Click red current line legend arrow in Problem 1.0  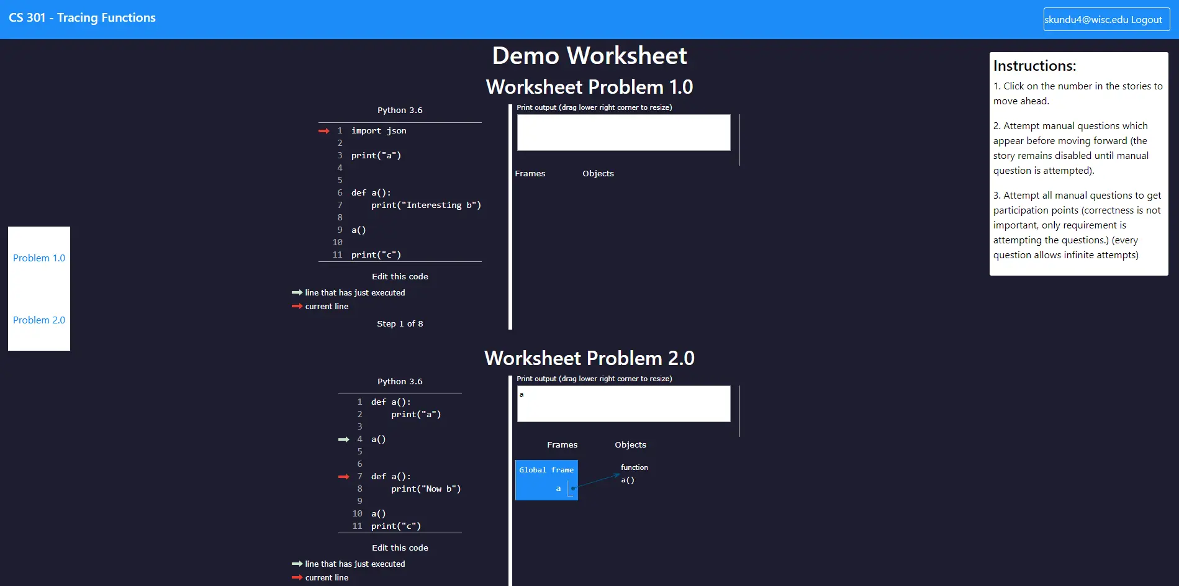[x=297, y=306]
